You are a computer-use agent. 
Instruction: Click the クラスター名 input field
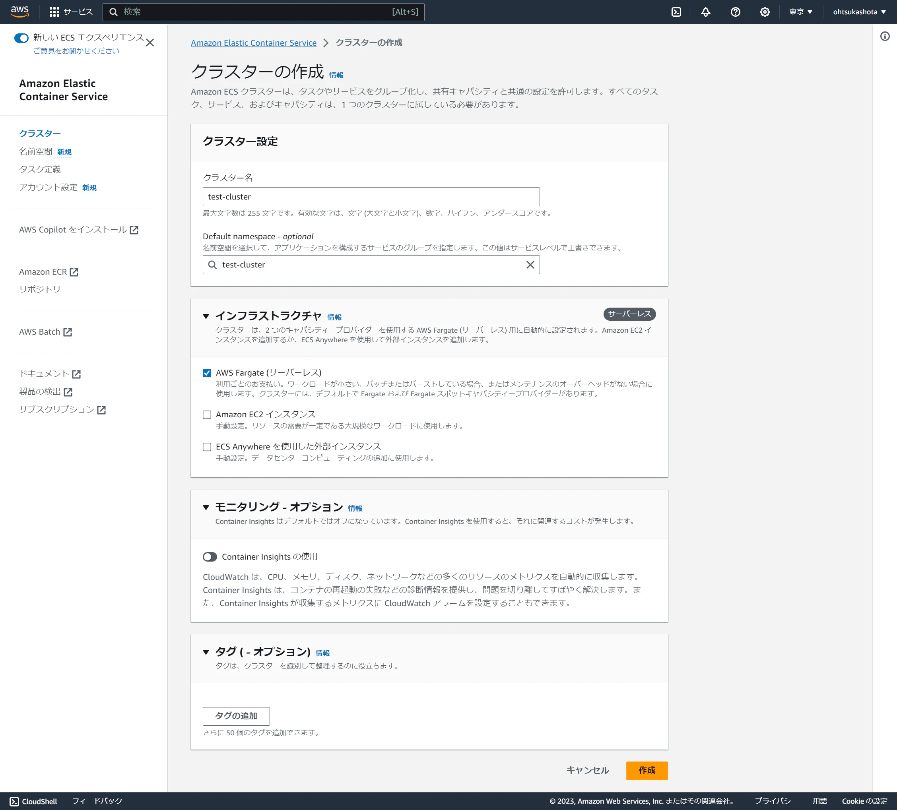371,197
